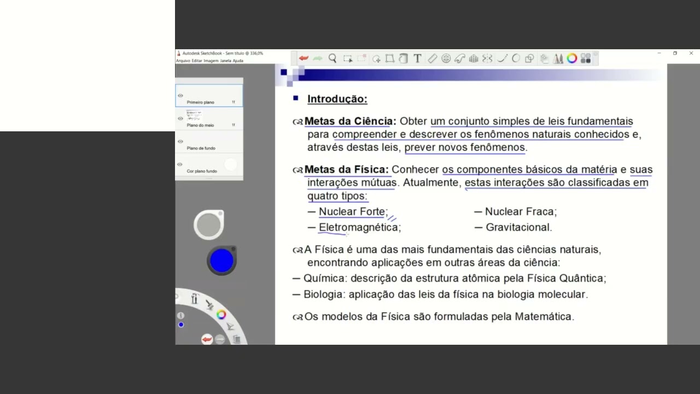This screenshot has height=394, width=700.
Task: Click the lagoon redo gray arrow
Action: (220, 340)
